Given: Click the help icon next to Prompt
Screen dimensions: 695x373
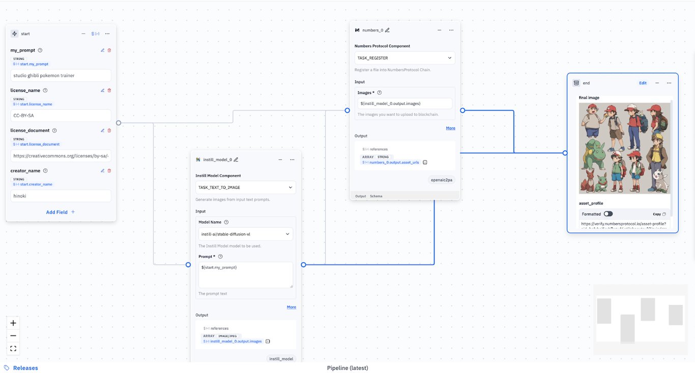Looking at the screenshot, I should pyautogui.click(x=220, y=256).
